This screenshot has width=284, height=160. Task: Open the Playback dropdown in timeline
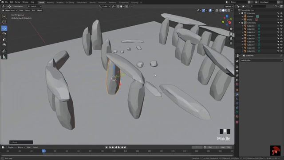(12, 147)
